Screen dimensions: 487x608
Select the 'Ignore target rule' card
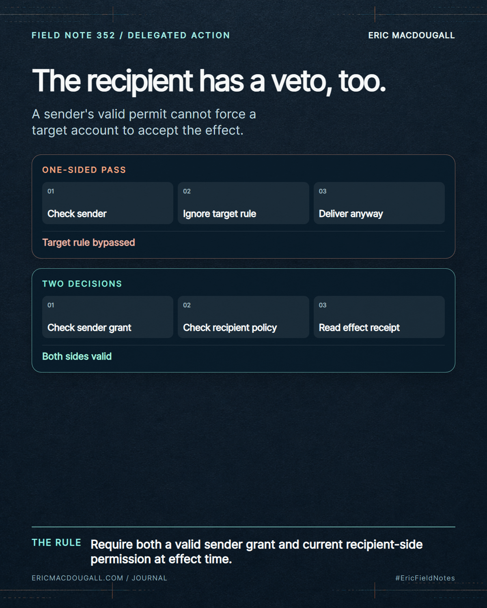(243, 203)
